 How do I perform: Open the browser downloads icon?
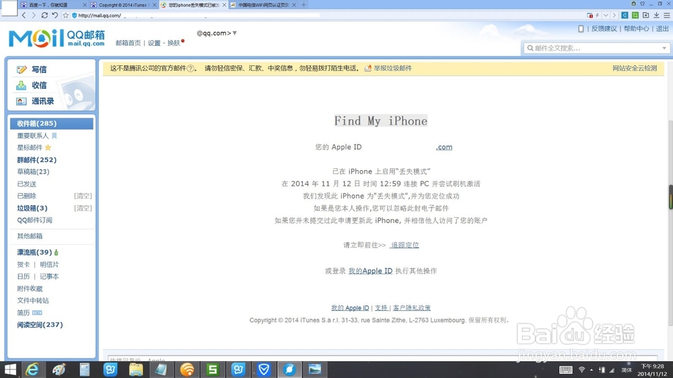pyautogui.click(x=656, y=15)
